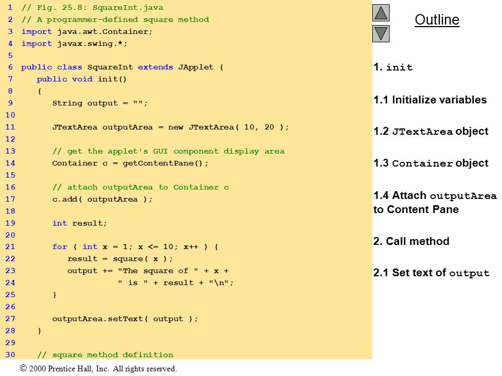The height and width of the screenshot is (376, 502).
Task: Select "1.2 JTextArea object" outline entry
Action: click(x=431, y=132)
